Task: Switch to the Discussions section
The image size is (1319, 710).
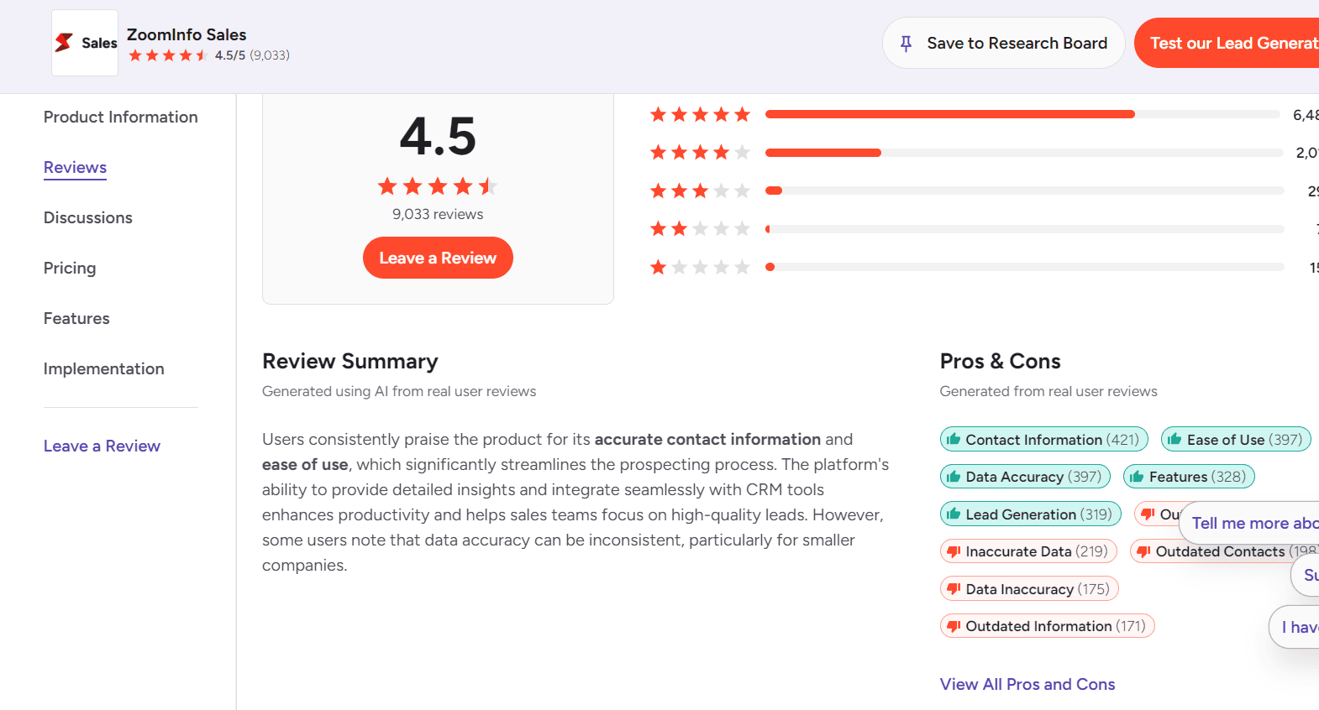Action: point(87,217)
